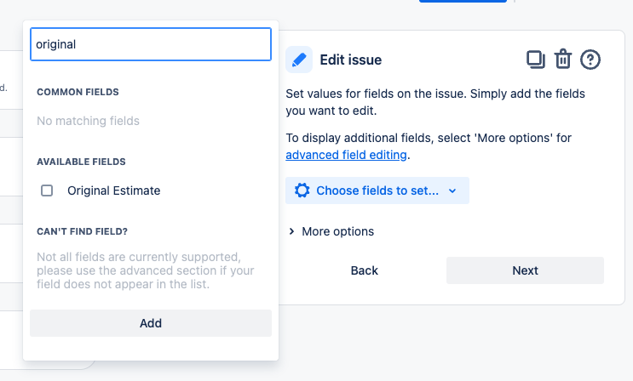This screenshot has width=633, height=381.
Task: Click the Add button
Action: pos(151,323)
